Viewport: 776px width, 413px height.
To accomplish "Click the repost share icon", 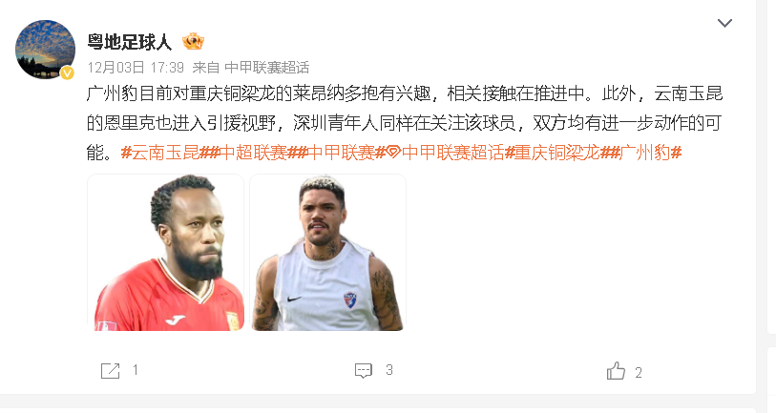I will tap(111, 370).
